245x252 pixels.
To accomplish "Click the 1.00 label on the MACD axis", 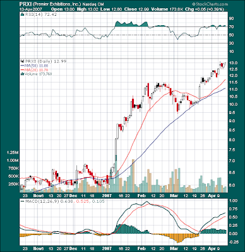I will (234, 201).
